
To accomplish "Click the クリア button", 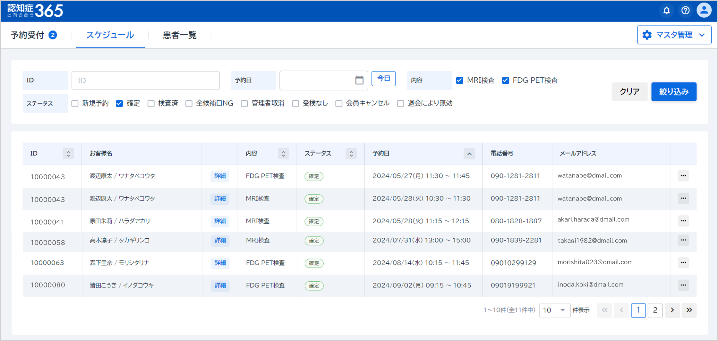I will 629,92.
